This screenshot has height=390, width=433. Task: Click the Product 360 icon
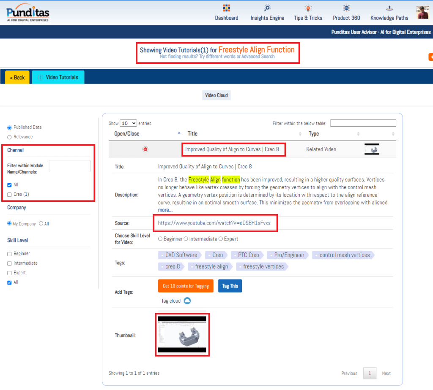coord(346,8)
